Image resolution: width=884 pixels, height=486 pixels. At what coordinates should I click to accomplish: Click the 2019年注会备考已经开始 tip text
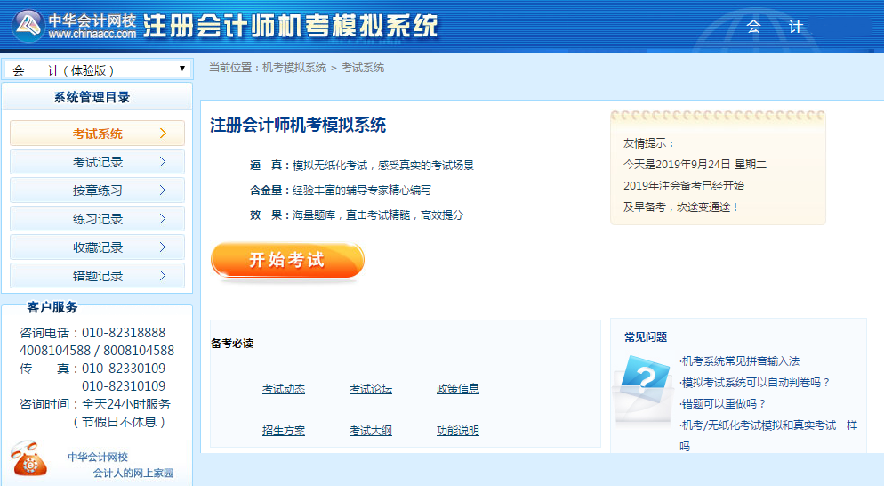click(x=683, y=186)
